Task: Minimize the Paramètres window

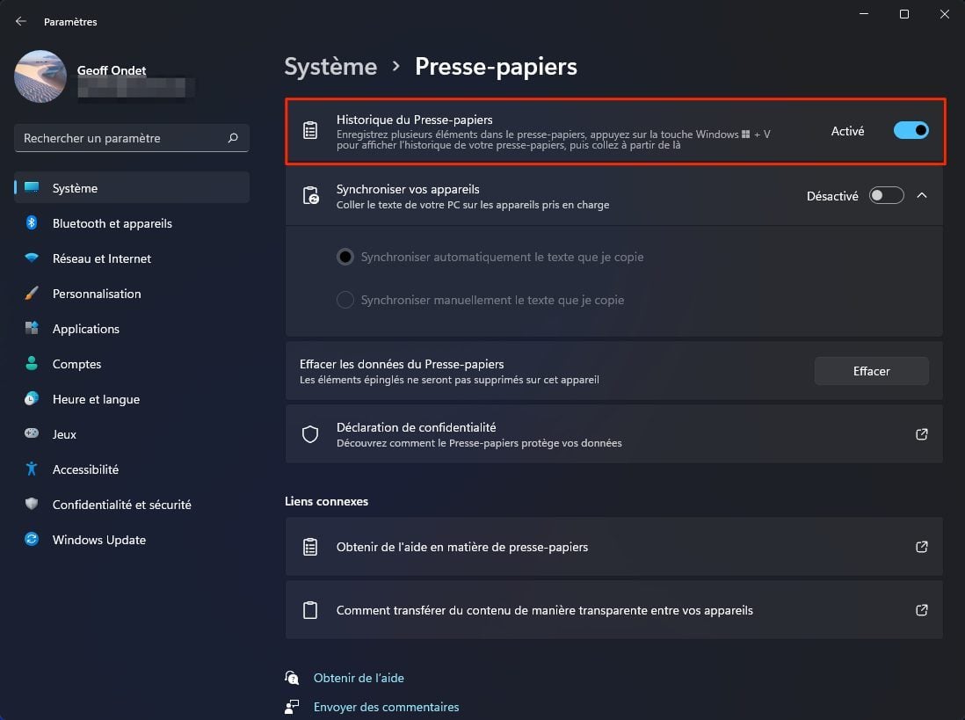Action: point(864,13)
